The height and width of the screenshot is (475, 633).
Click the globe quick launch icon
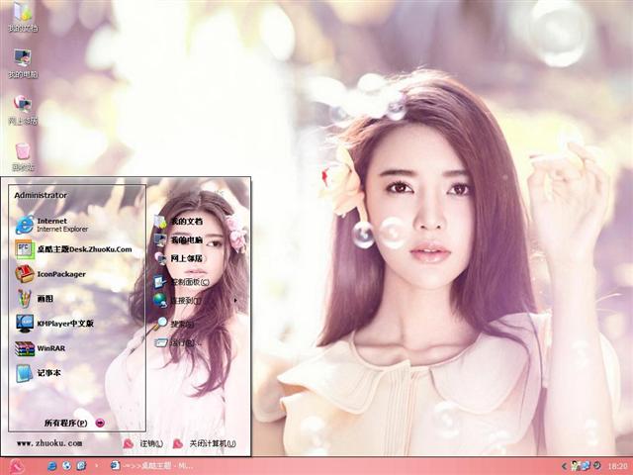click(66, 466)
